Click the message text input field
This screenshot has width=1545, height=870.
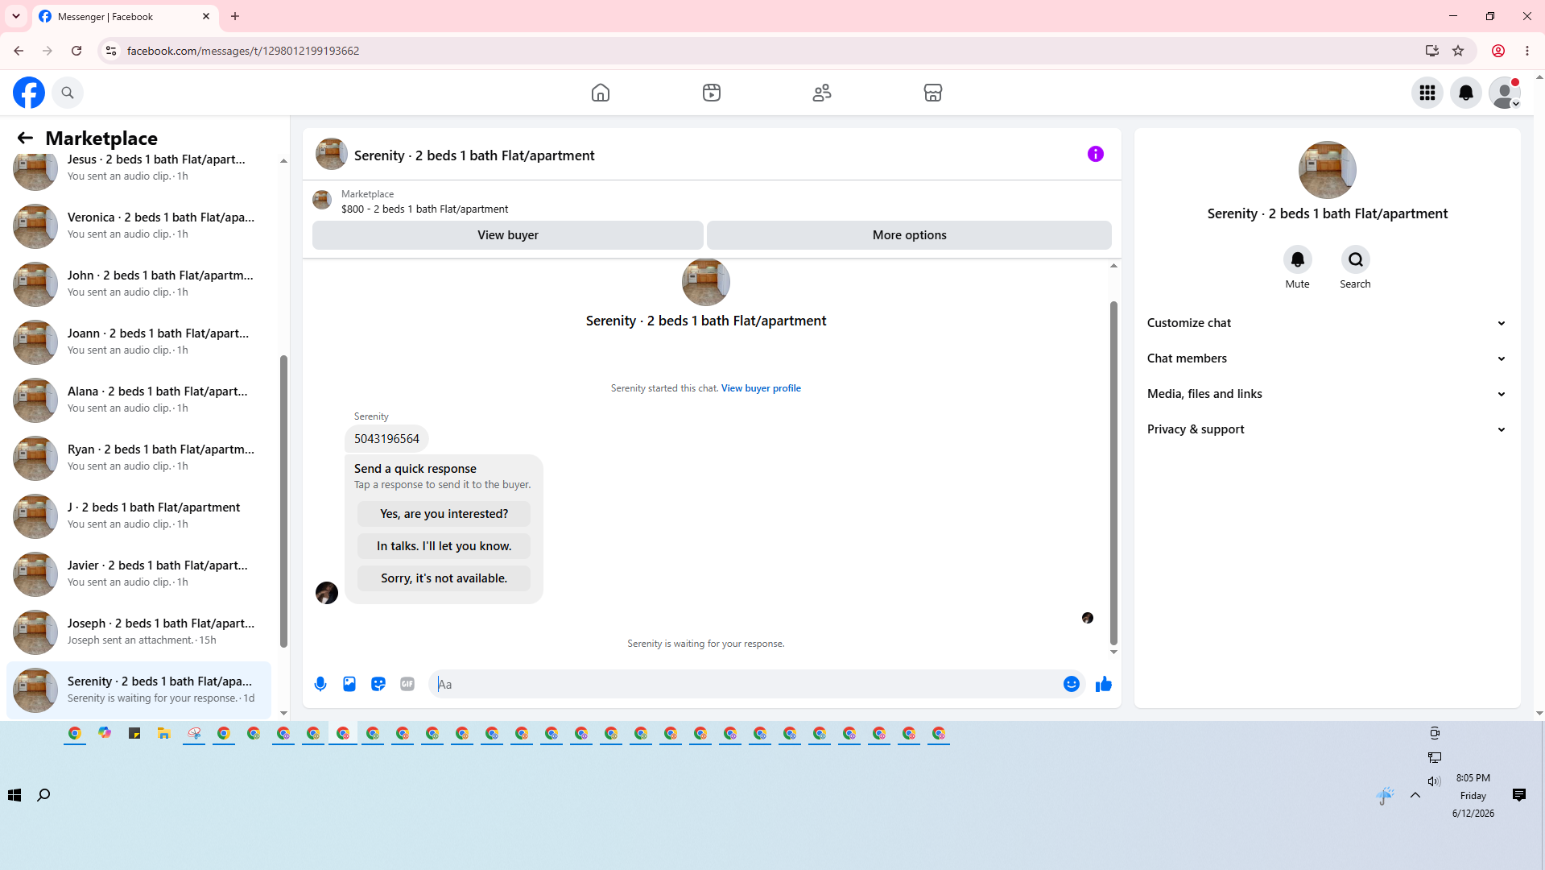[x=745, y=684]
